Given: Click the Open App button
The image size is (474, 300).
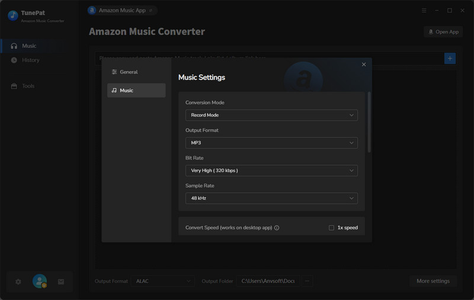Looking at the screenshot, I should pyautogui.click(x=443, y=32).
